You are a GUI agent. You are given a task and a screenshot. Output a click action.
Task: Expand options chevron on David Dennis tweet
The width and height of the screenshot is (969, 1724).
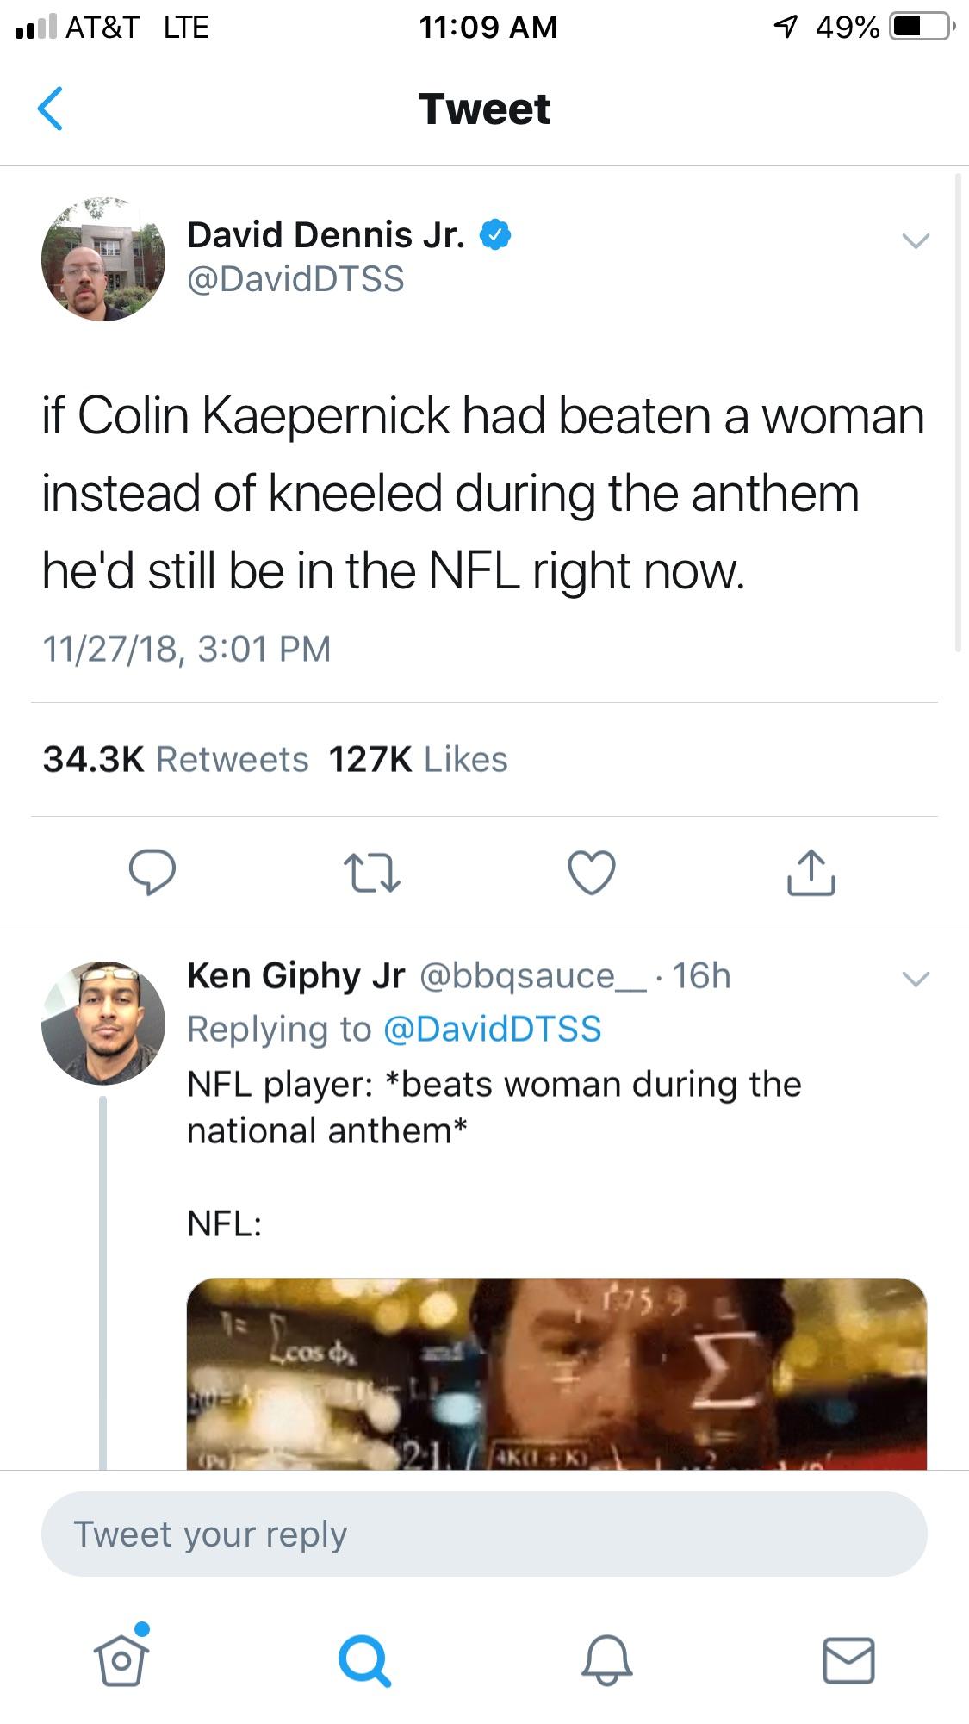click(x=916, y=240)
